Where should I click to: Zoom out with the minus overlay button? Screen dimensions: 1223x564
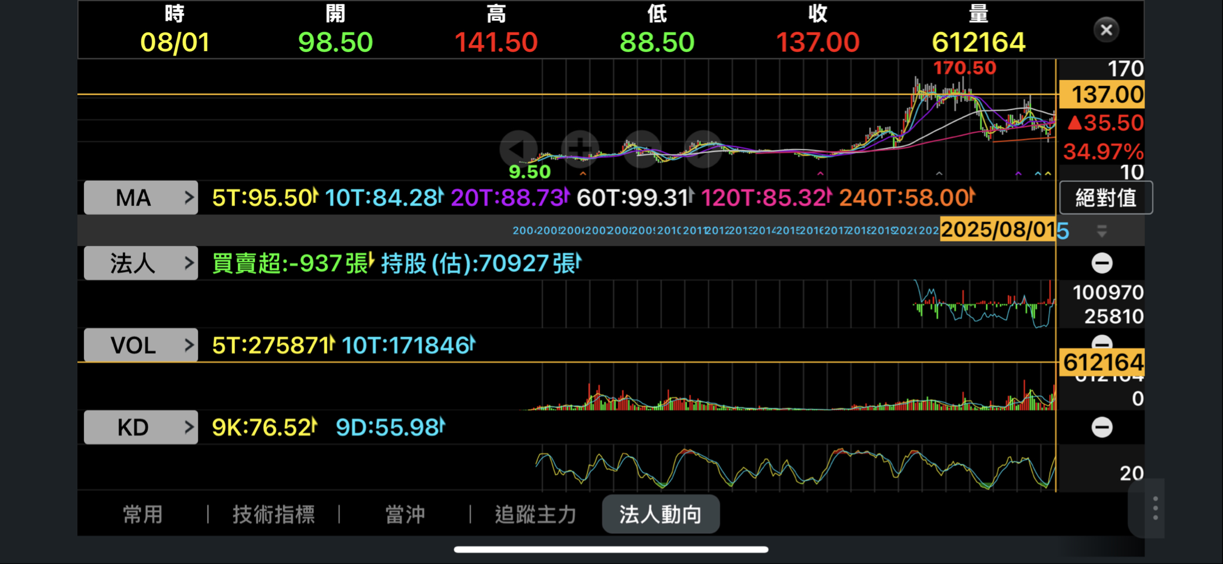[x=642, y=149]
